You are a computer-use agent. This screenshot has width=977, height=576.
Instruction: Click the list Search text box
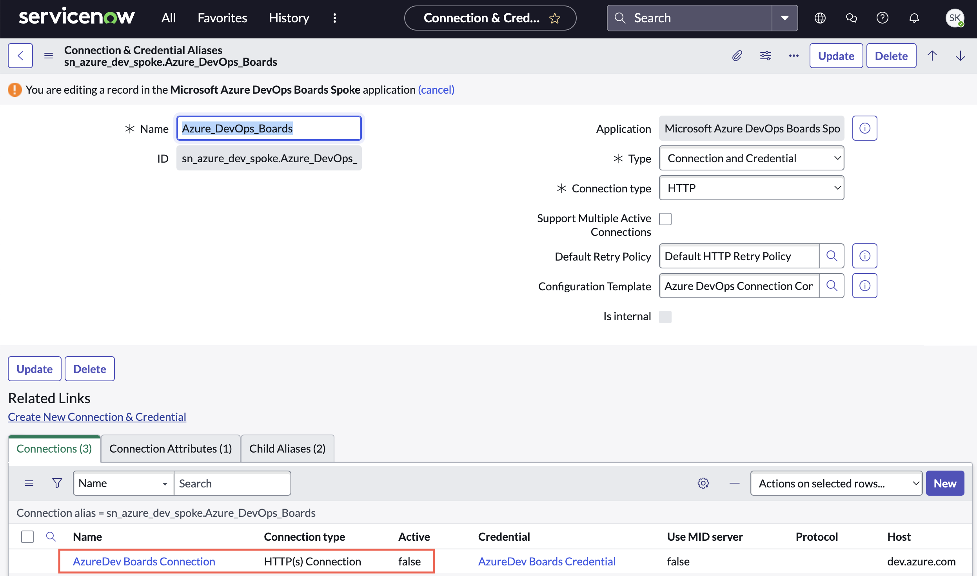(x=232, y=483)
